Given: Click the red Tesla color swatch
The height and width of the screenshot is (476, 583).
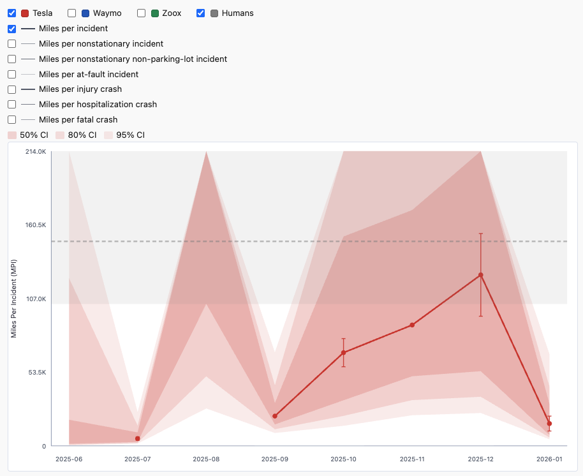Looking at the screenshot, I should (x=26, y=13).
